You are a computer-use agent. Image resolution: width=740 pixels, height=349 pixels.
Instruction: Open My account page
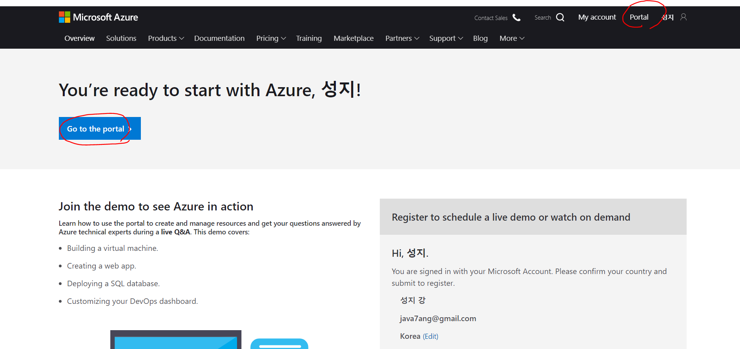(597, 17)
